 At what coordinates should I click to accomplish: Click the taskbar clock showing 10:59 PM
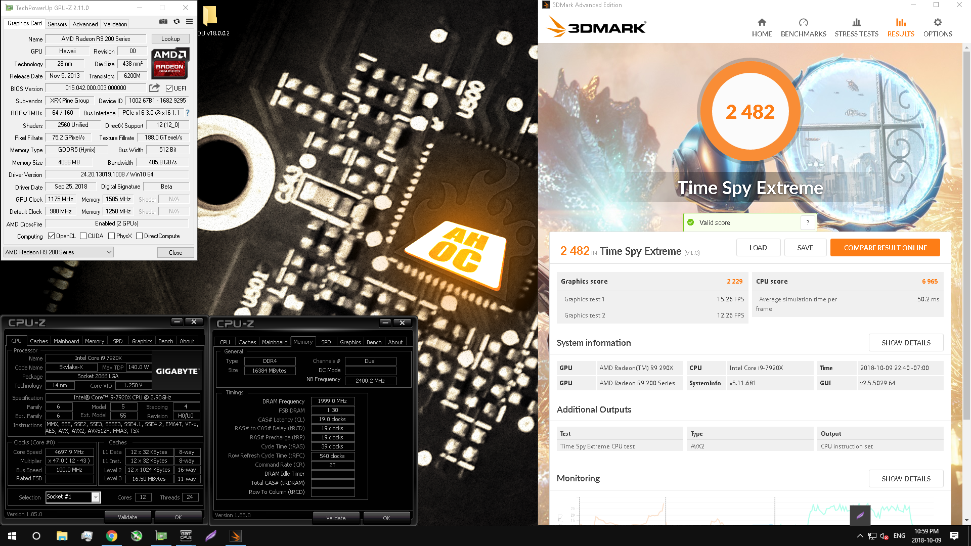click(x=926, y=536)
